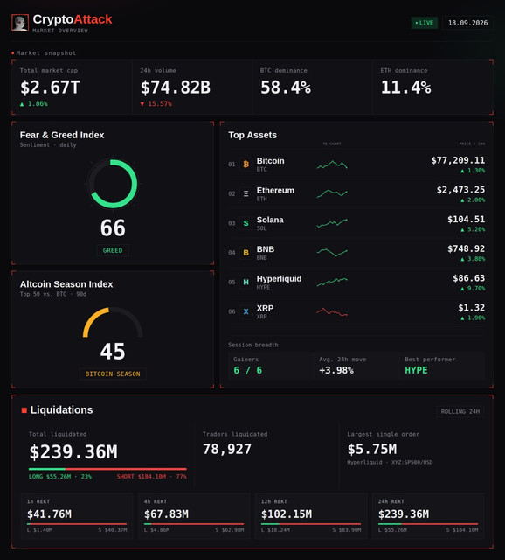Click the Hyperliquid XYZ:SP500/USD caption
This screenshot has width=505, height=560.
pyautogui.click(x=390, y=463)
